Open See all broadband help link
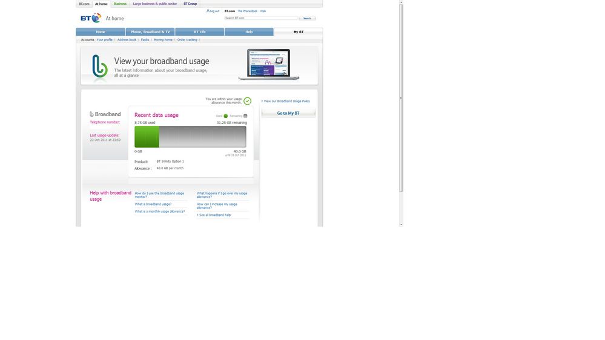 pyautogui.click(x=215, y=215)
